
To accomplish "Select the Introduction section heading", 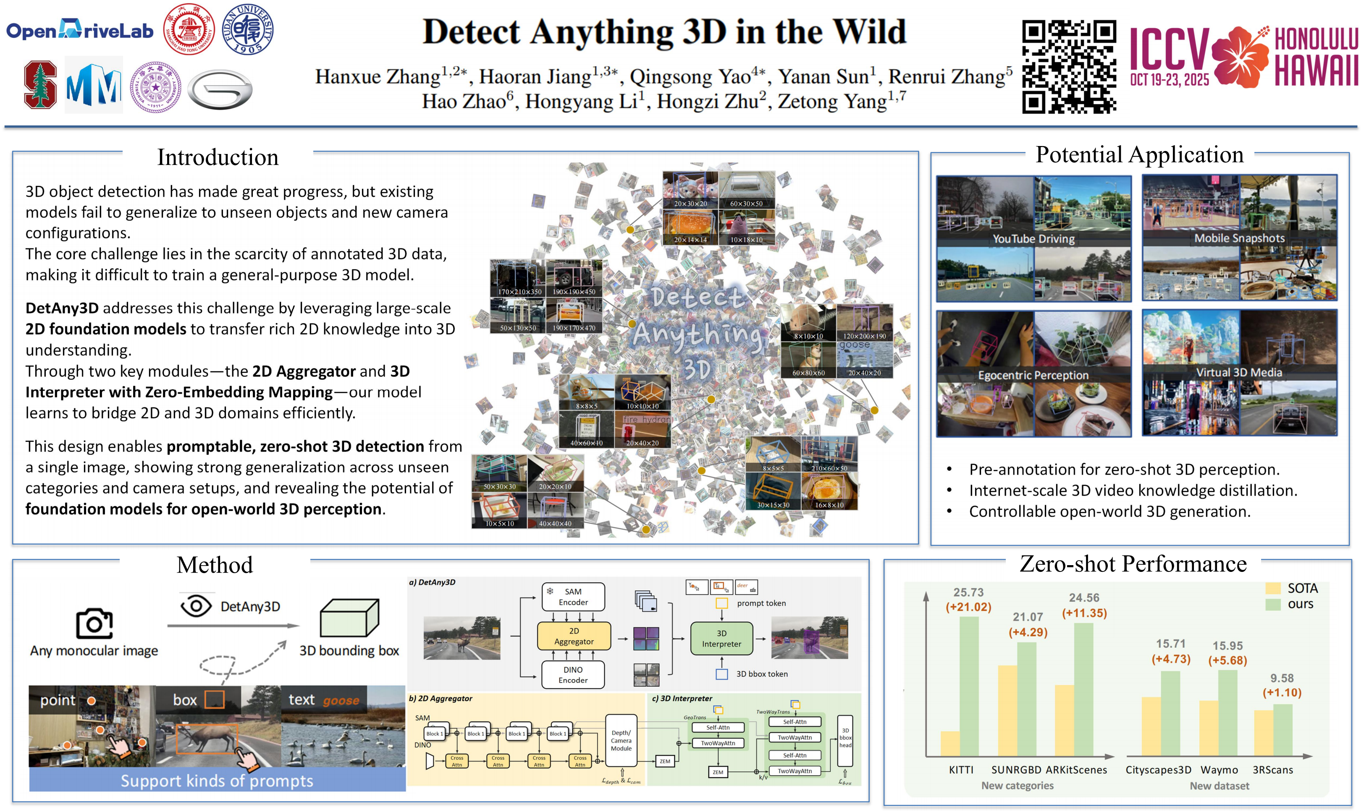I will [218, 157].
